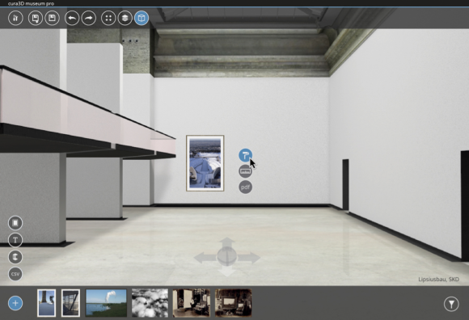Click the 'Lipsiusbau, SKD' label
This screenshot has width=469, height=320.
point(438,279)
